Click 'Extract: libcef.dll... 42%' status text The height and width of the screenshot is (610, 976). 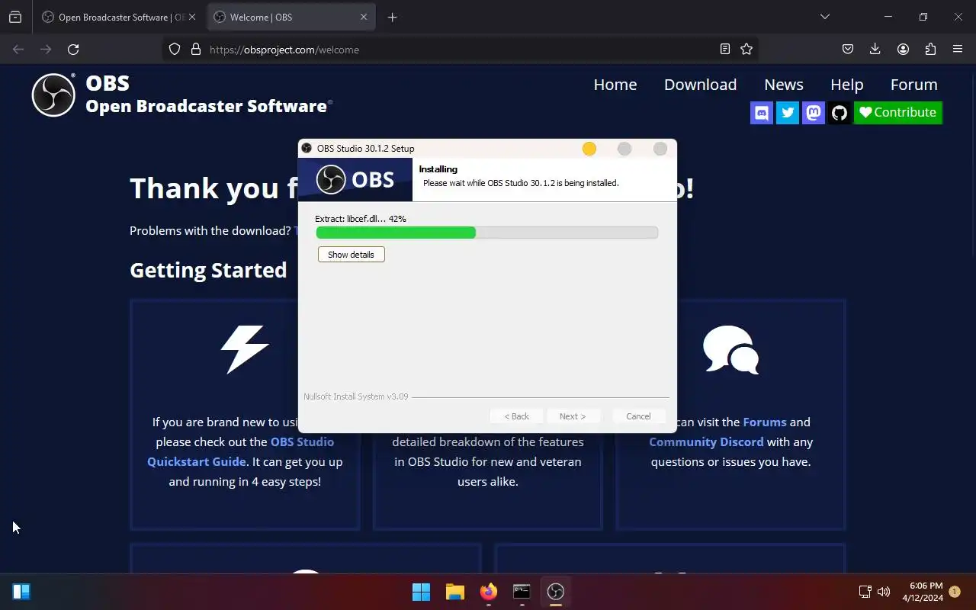[361, 219]
